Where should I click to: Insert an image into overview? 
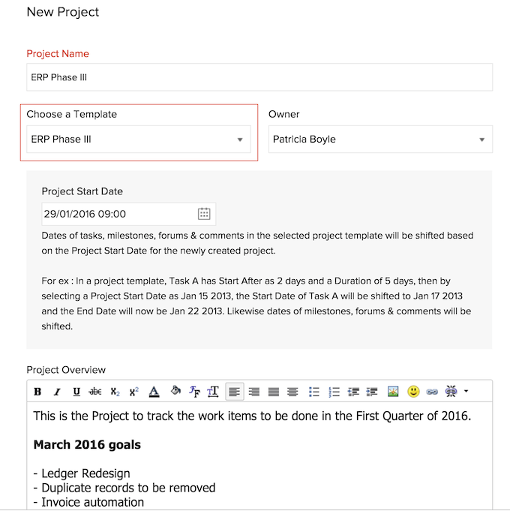[x=393, y=392]
